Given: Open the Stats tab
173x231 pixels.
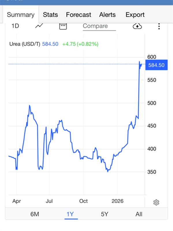Looking at the screenshot, I should point(50,15).
